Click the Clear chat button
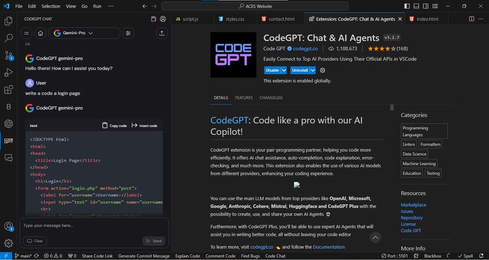Screen dimensions: 489x260 pos(35,241)
